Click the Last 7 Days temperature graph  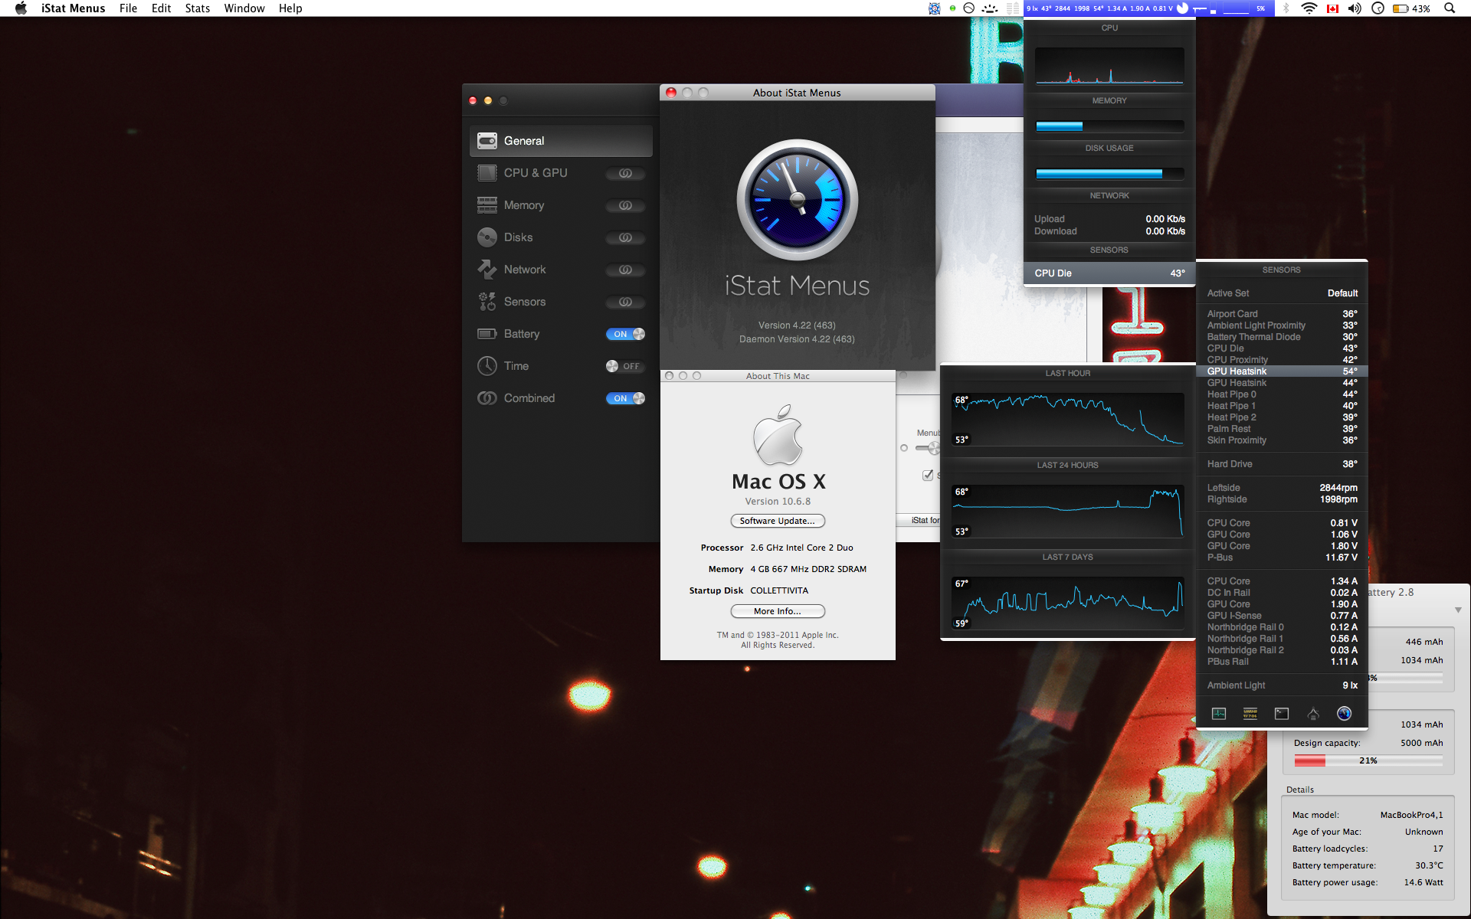[1068, 603]
